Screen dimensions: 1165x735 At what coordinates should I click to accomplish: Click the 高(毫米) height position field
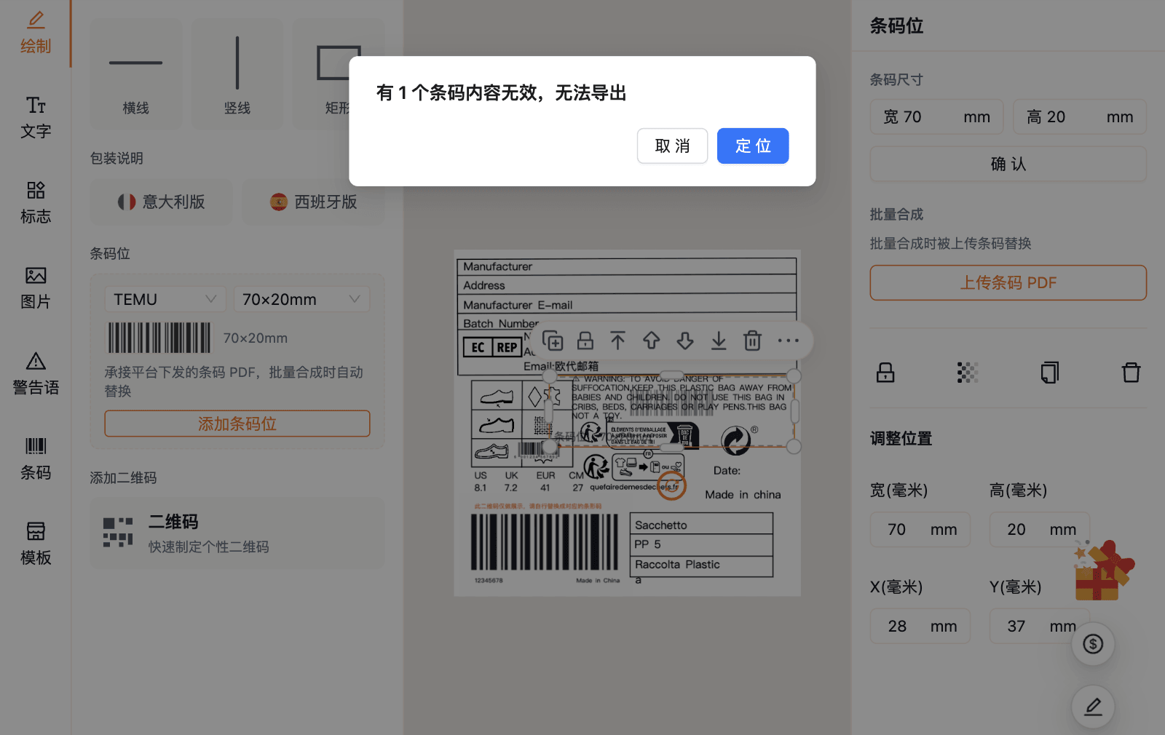1040,529
